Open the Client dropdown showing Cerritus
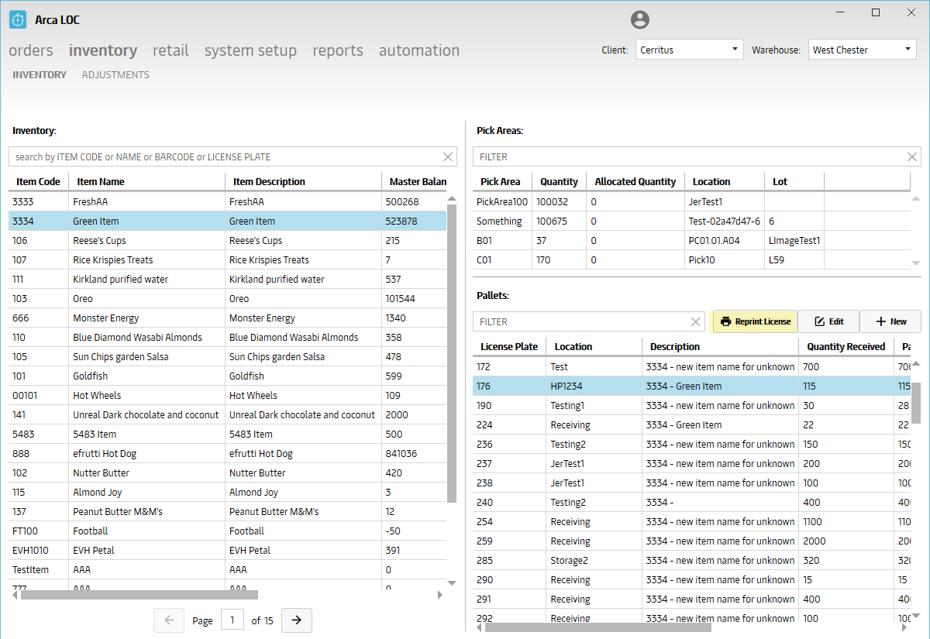Image resolution: width=930 pixels, height=639 pixels. click(689, 50)
